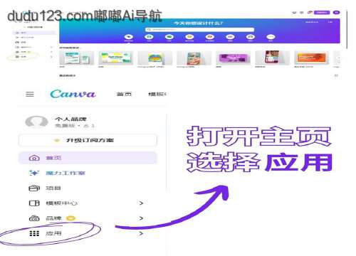The width and height of the screenshot is (356, 256).
Task: Open the 模板 tab in the top navigation
Action: 157,94
